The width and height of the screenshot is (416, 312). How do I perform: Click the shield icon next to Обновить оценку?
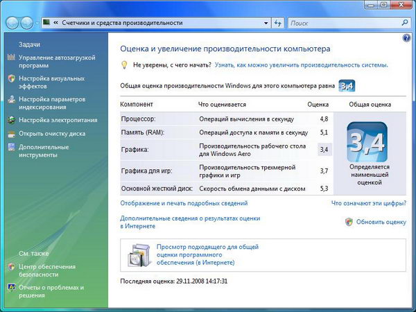[x=349, y=222]
